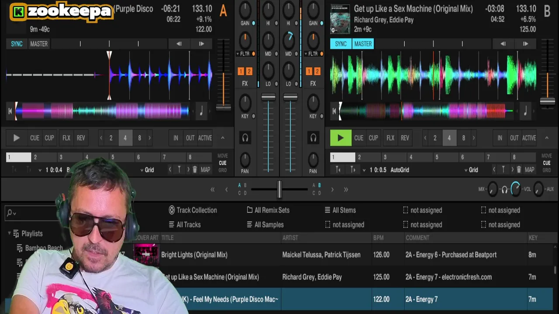Screen dimensions: 559x314
Task: Enable FX unit 2 on channel B
Action: point(317,71)
